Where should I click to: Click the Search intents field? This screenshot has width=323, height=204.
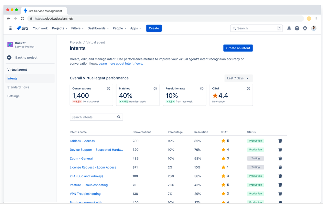pyautogui.click(x=93, y=117)
